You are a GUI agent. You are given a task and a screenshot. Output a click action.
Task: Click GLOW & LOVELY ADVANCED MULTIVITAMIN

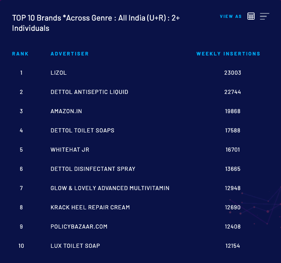tap(110, 188)
